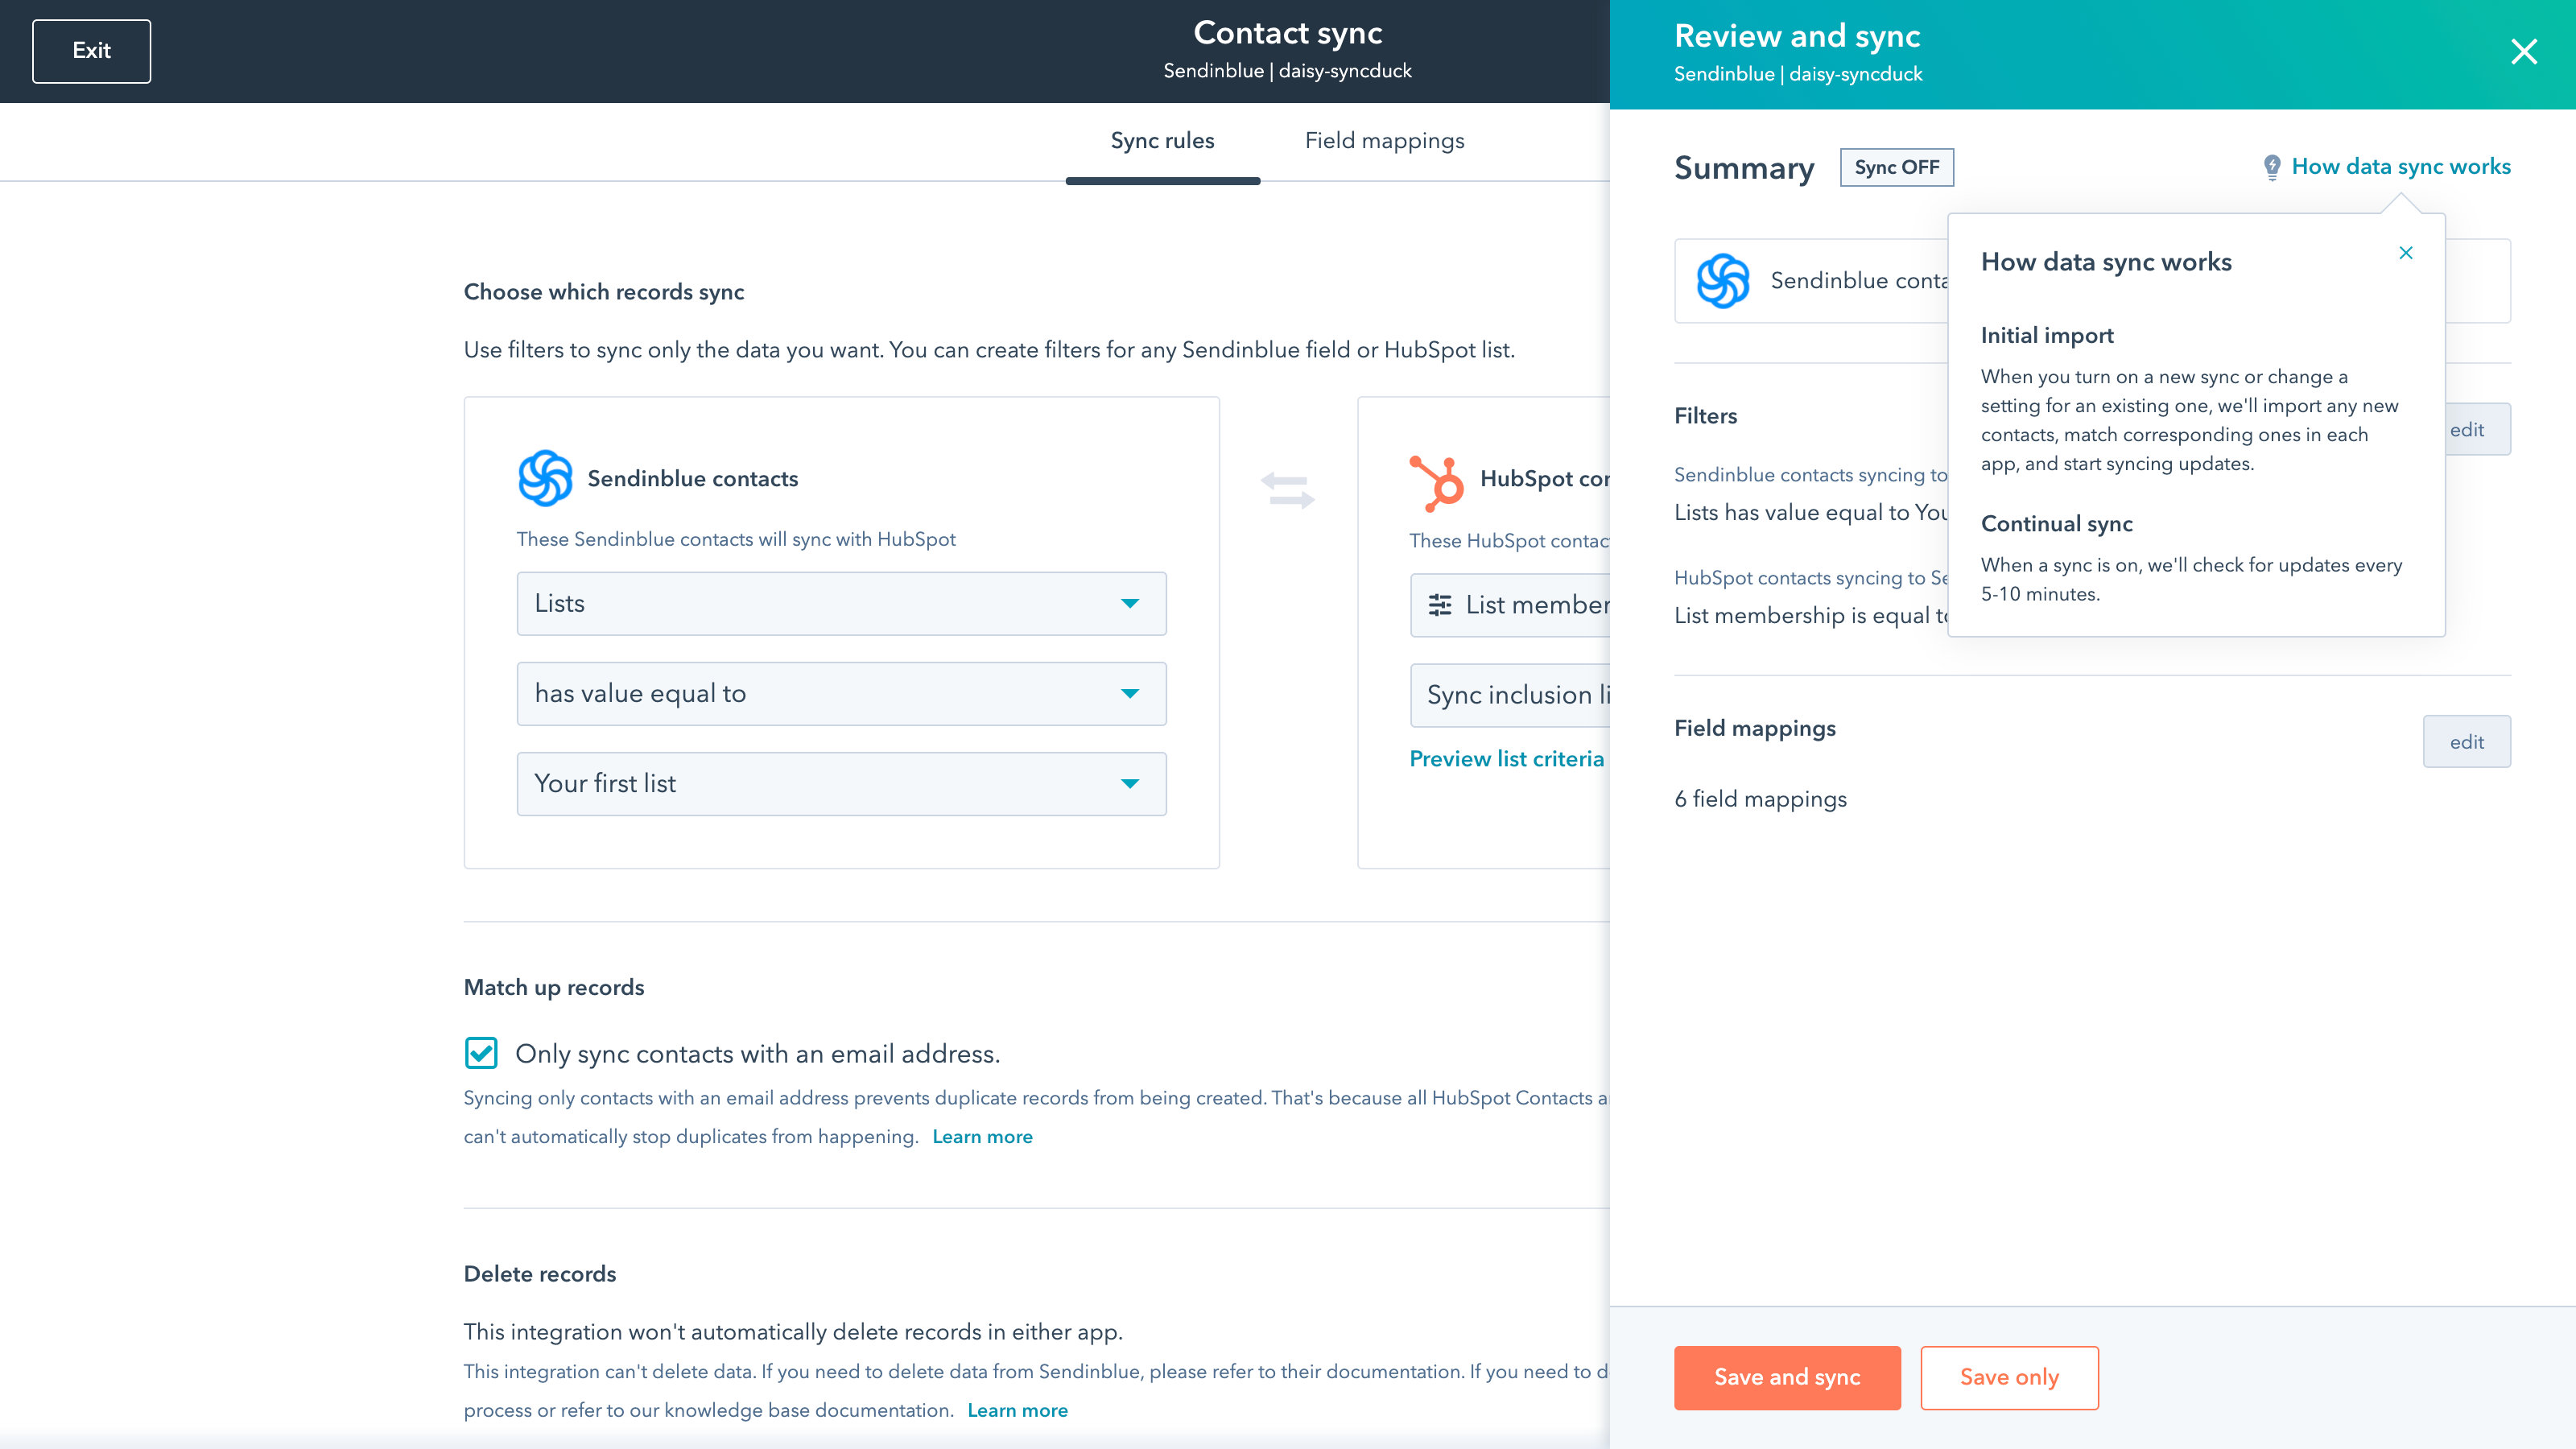The height and width of the screenshot is (1449, 2576).
Task: Click the Exit button top left
Action: (90, 52)
